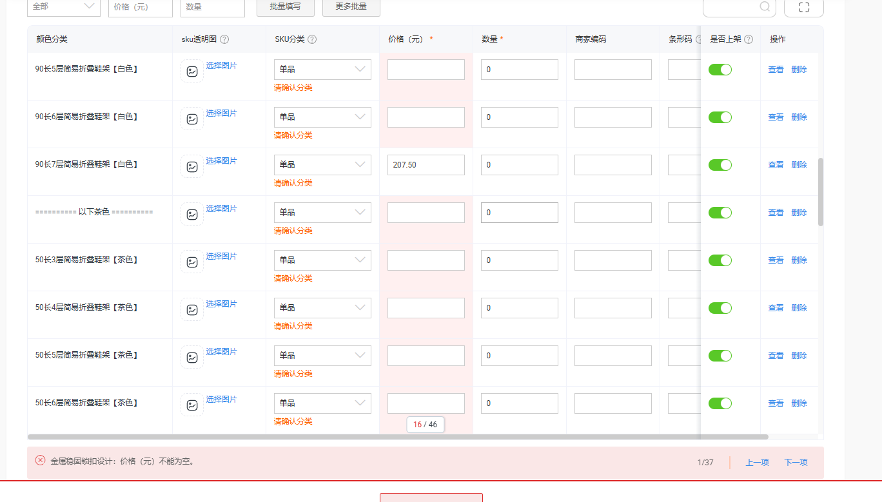The width and height of the screenshot is (882, 502).
Task: Open SKU分类 dropdown for 50长4层 茶色
Action: (x=322, y=308)
